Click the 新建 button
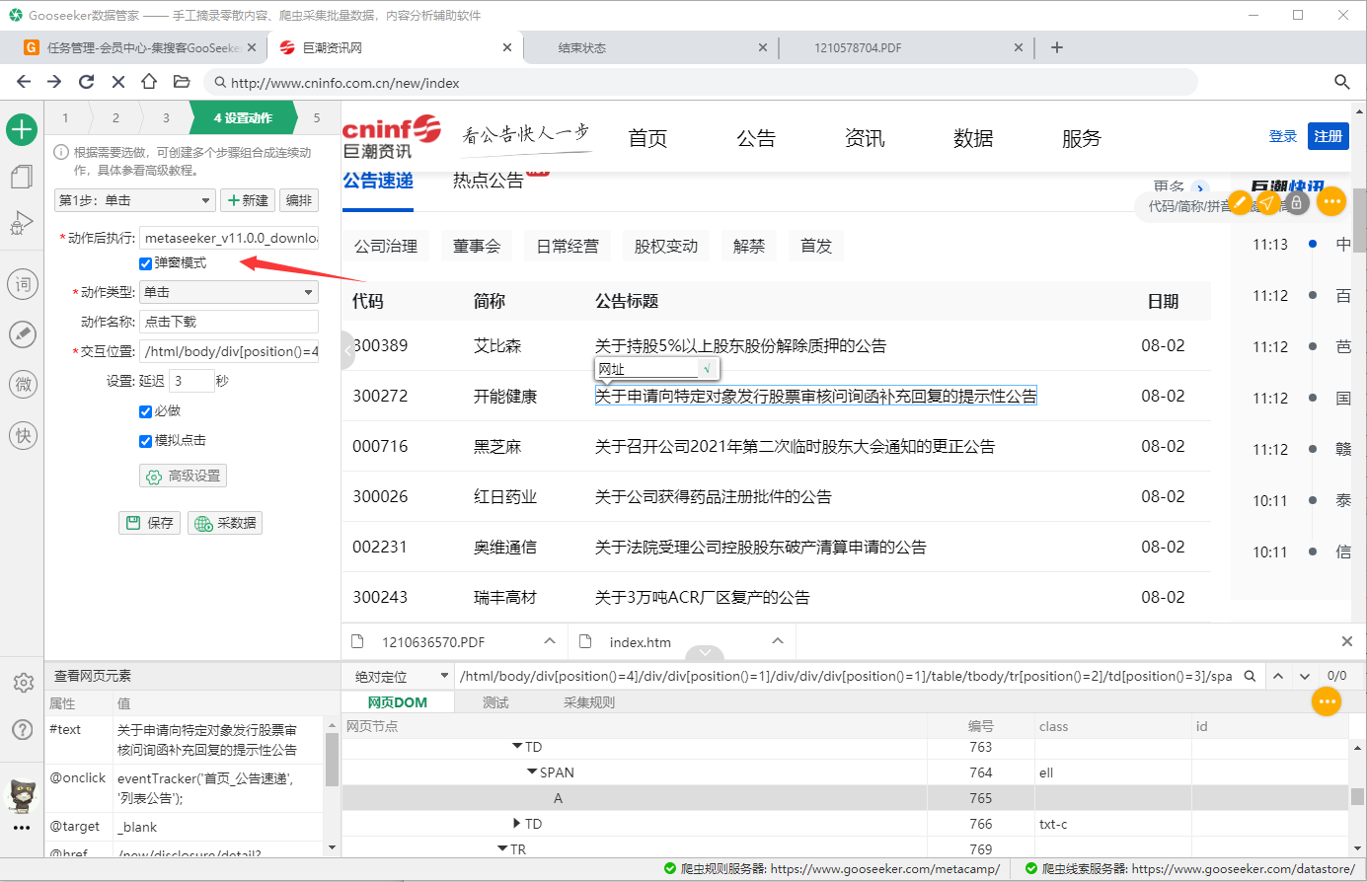The height and width of the screenshot is (882, 1367). point(248,200)
